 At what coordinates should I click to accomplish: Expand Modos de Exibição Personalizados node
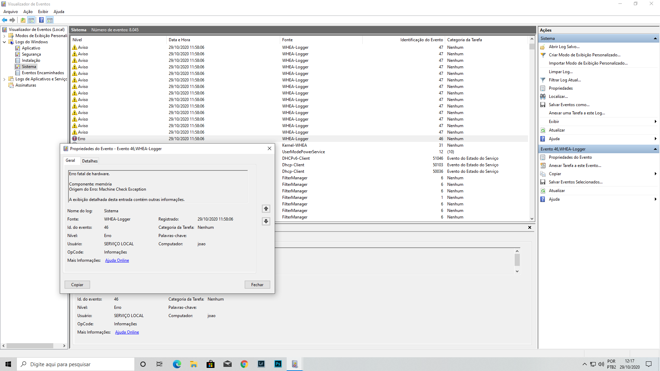pos(4,36)
